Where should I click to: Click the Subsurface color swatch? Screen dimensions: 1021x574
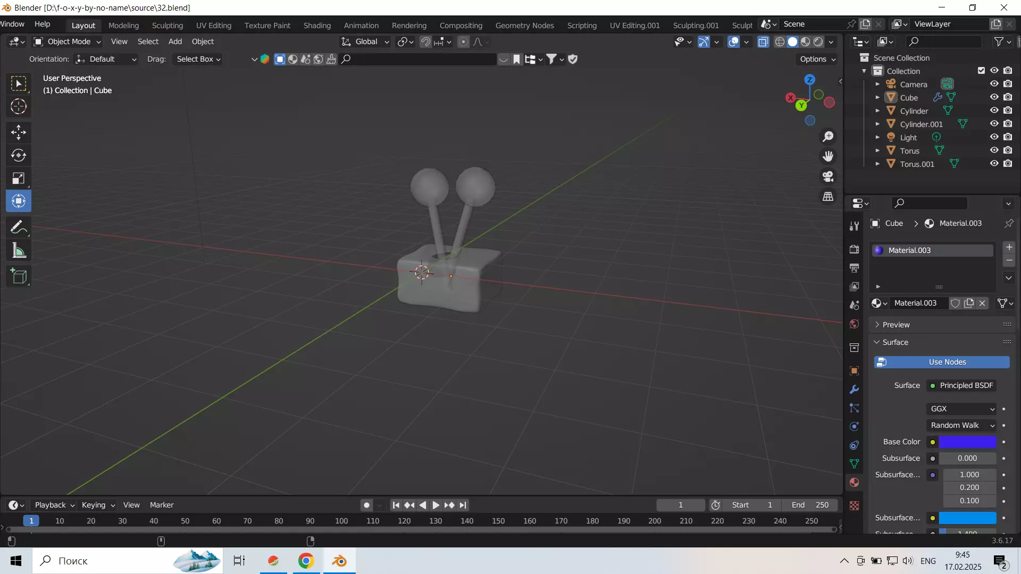click(967, 518)
